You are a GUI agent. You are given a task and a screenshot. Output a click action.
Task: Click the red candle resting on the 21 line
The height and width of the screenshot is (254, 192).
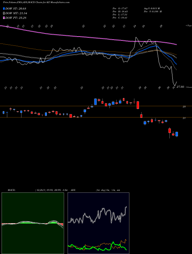click(141, 116)
